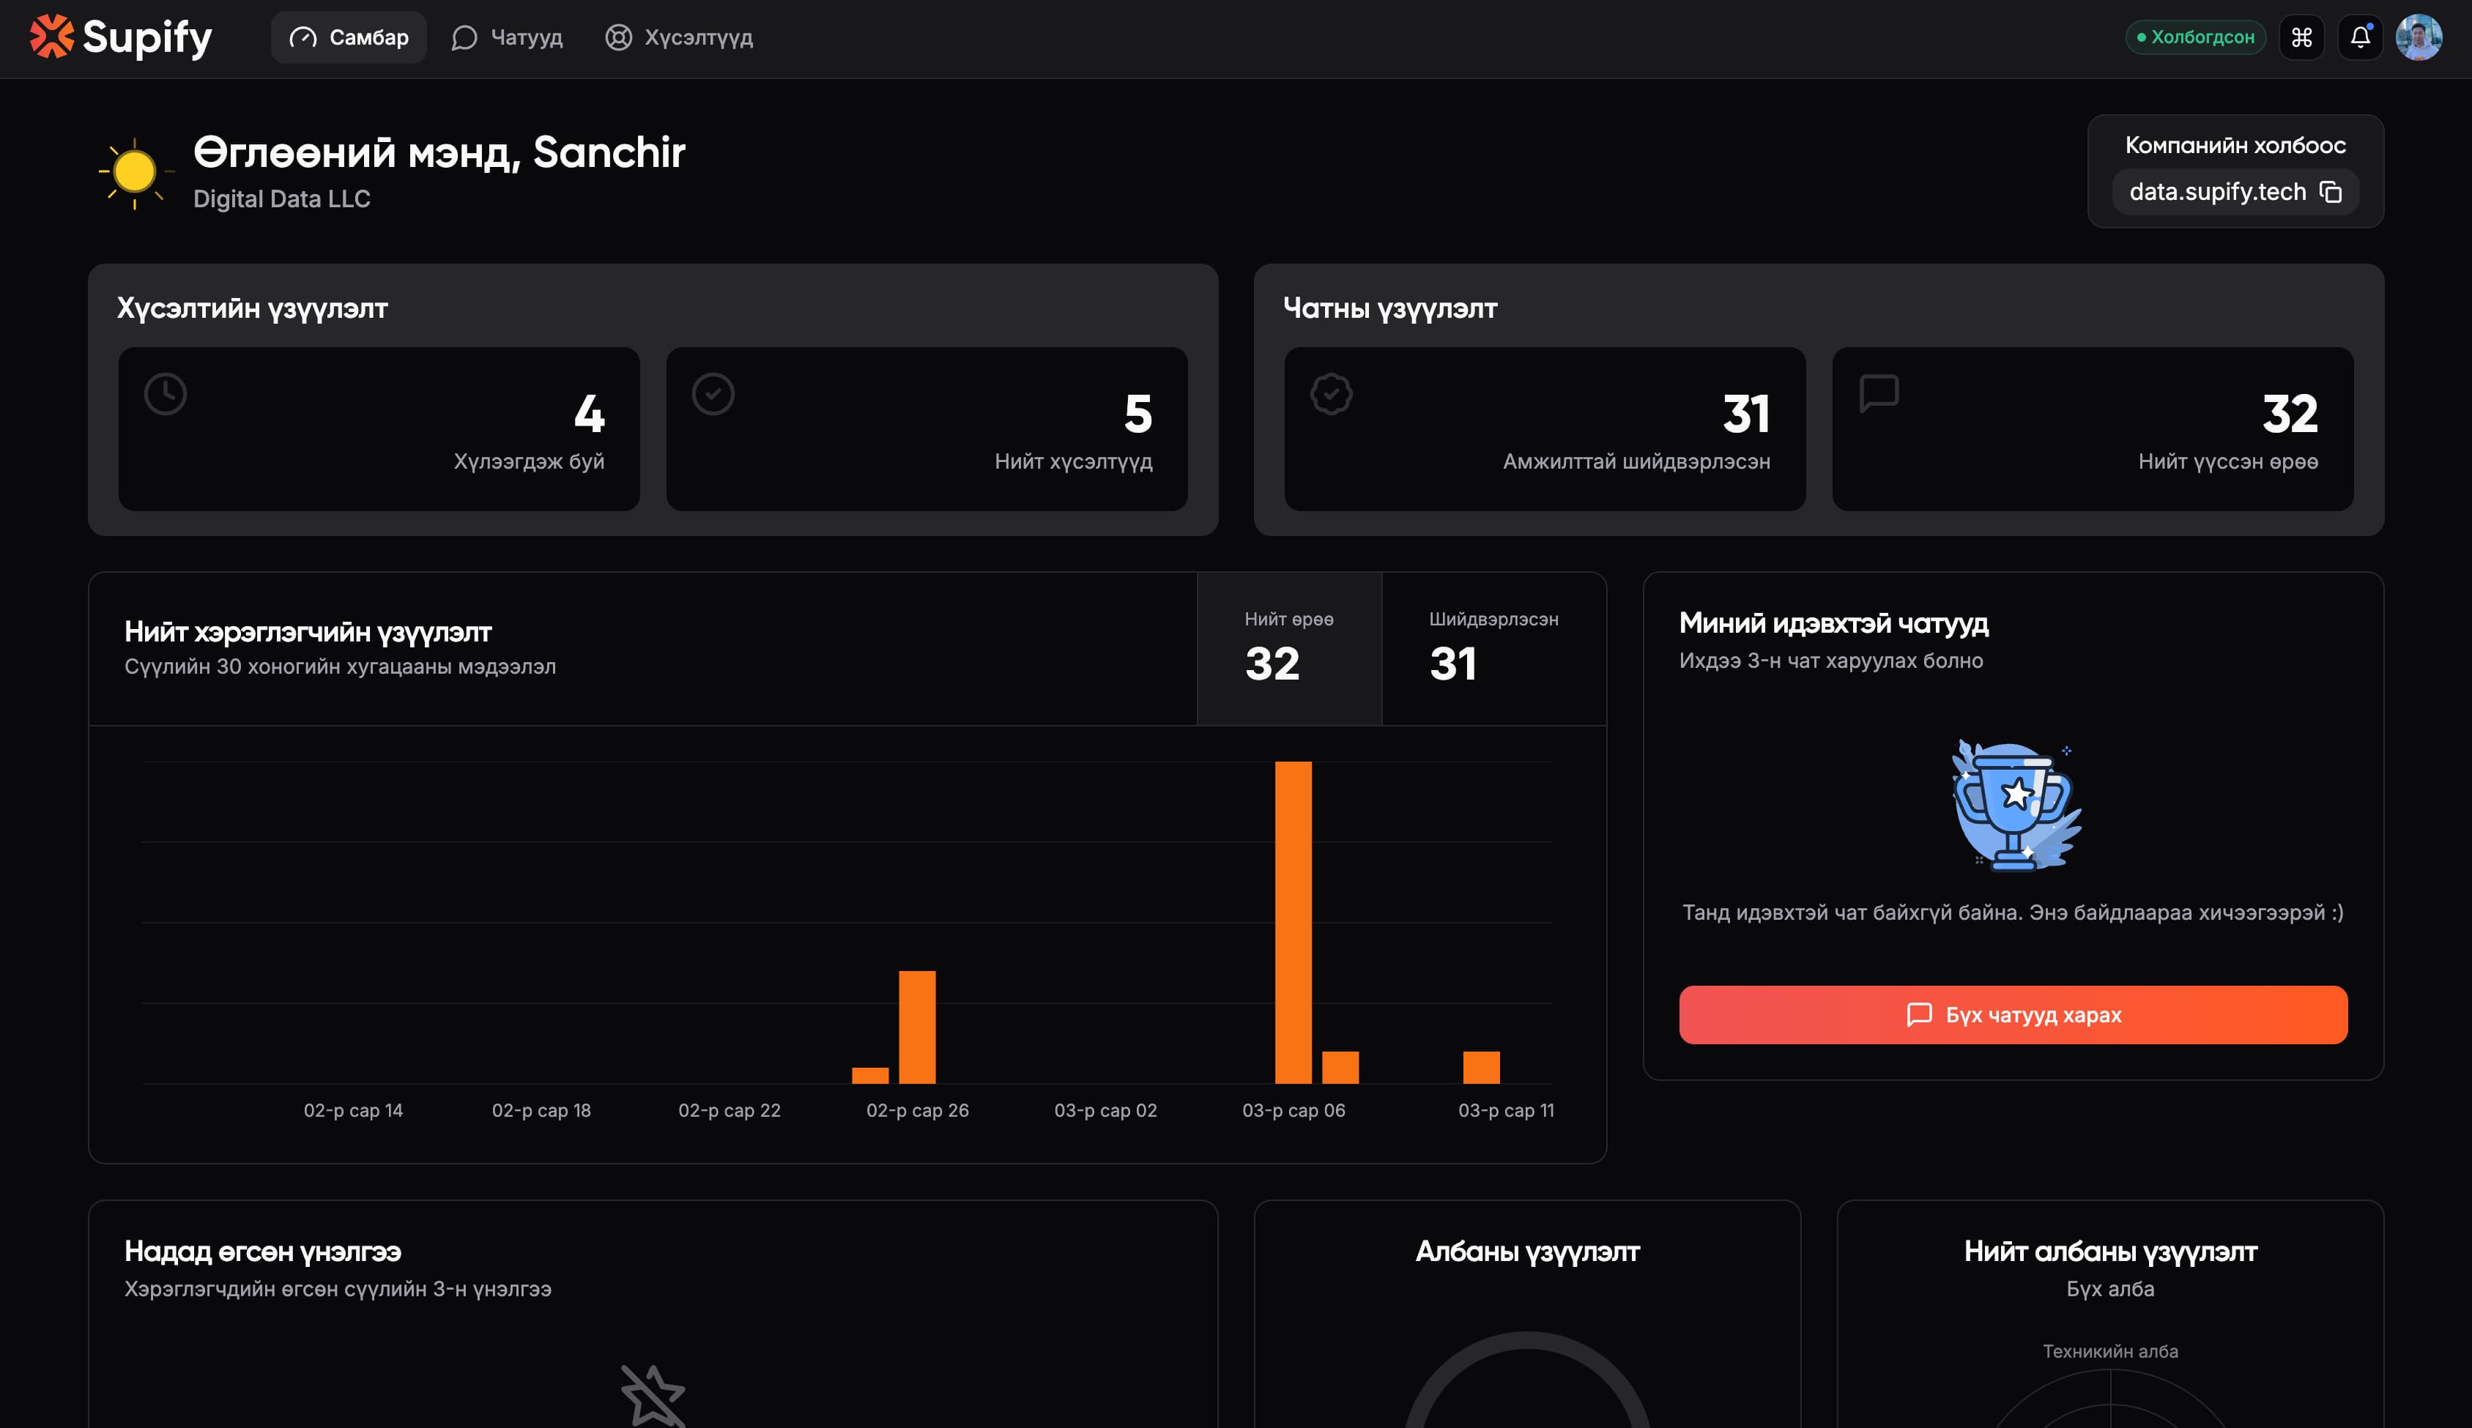
Task: Click Бүх чатууд харах button
Action: click(x=2013, y=1014)
